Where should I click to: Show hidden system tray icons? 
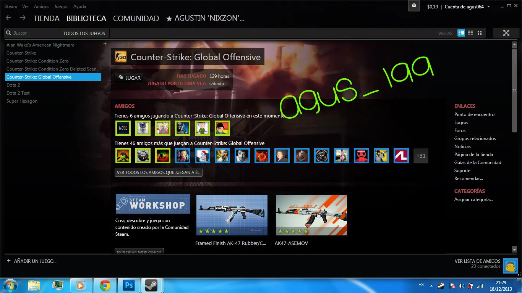(432, 285)
